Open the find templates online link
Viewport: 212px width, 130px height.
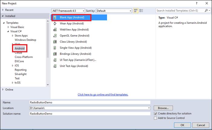pyautogui.click(x=103, y=95)
